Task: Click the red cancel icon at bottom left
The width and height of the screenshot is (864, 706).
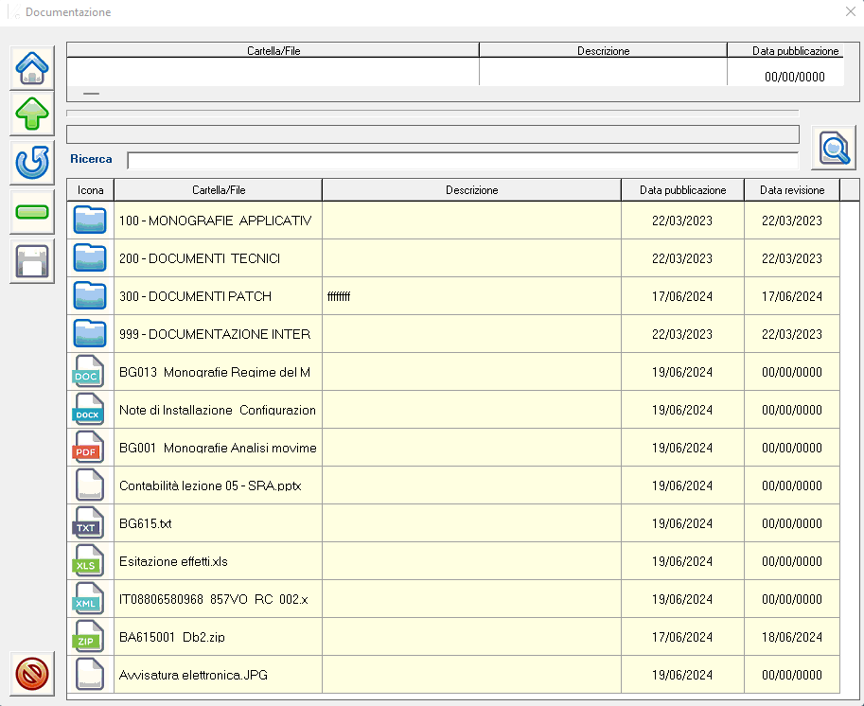Action: click(32, 673)
